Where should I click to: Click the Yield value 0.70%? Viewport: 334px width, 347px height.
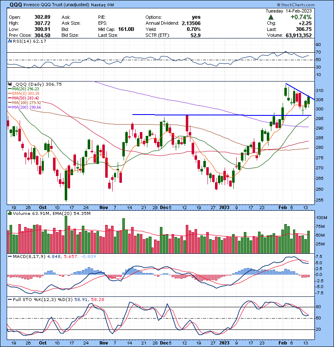pos(194,29)
